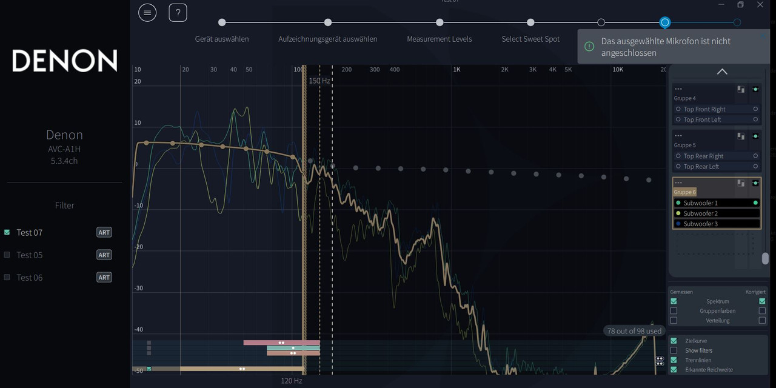Viewport: 776px width, 388px height.
Task: Select Subwoofer 3 entry
Action: [717, 224]
